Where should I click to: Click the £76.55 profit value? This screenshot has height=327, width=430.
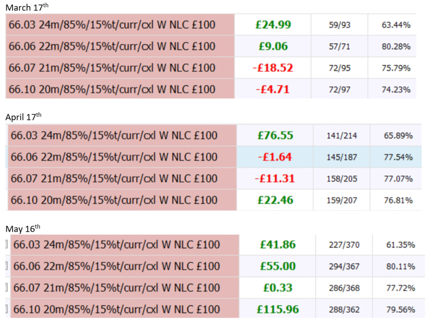click(x=275, y=136)
